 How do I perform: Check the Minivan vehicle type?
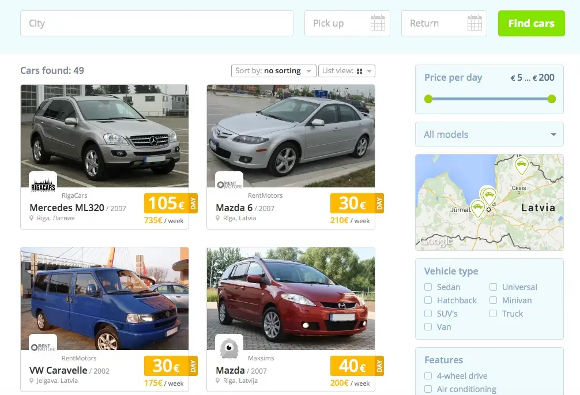493,300
